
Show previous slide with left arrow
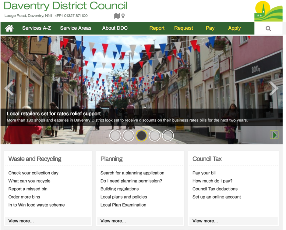click(9, 88)
